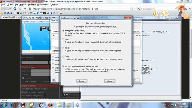Click the search magnifier icon
The height and width of the screenshot is (108, 192).
(x=176, y=9)
